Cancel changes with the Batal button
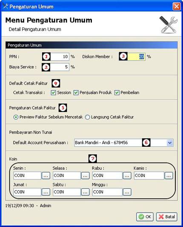The height and width of the screenshot is (227, 183). click(x=167, y=217)
